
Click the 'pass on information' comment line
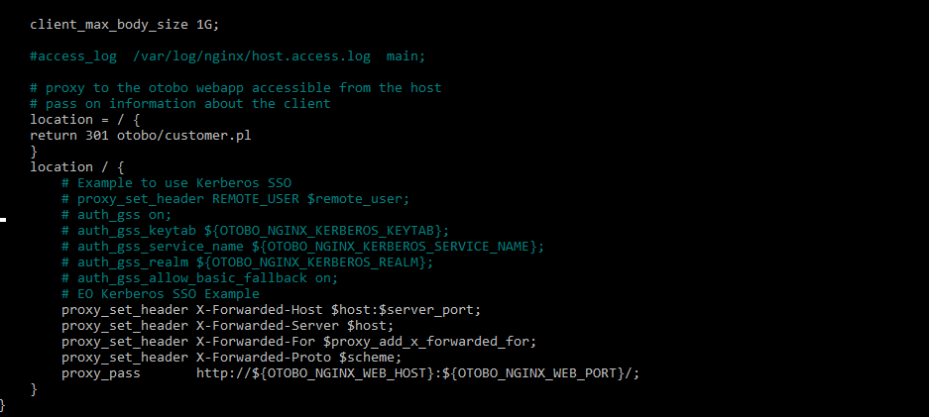coord(179,103)
